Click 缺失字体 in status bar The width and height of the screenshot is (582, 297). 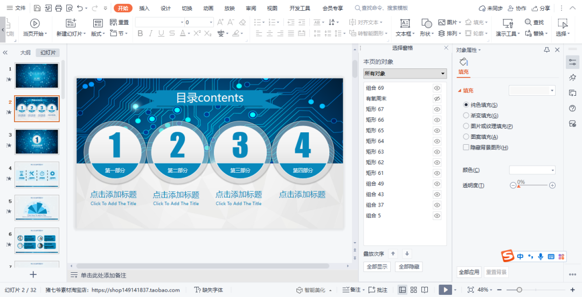click(209, 290)
